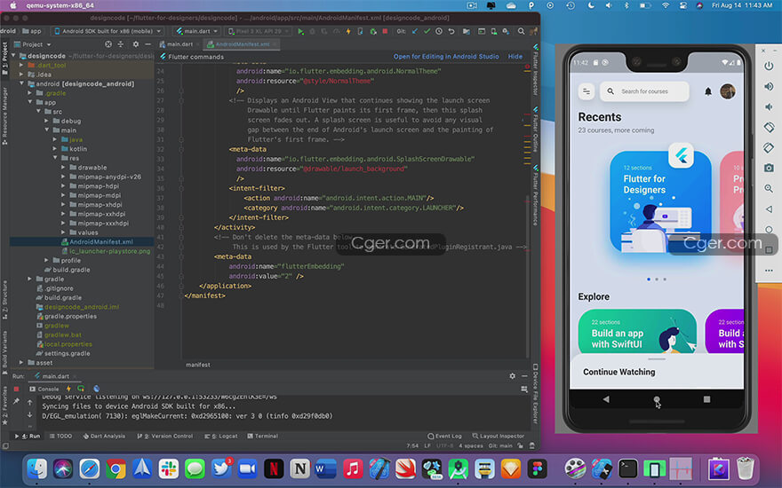The image size is (782, 488).
Task: Click Open for Editing in Android Studio link
Action: [446, 57]
